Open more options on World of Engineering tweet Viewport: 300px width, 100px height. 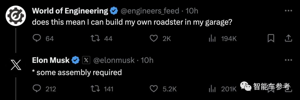[288, 11]
